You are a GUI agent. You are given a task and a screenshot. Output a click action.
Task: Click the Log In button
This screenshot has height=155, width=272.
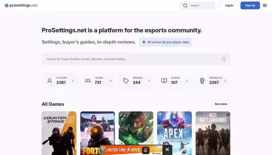point(229,6)
